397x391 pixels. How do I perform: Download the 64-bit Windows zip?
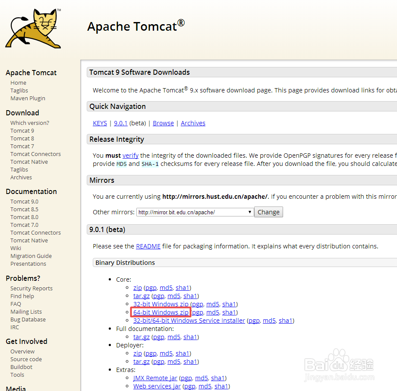(x=160, y=312)
